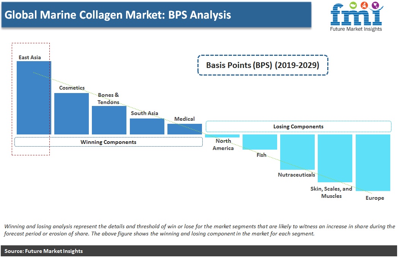The width and height of the screenshot is (399, 259).
Task: Select the North America losing bar
Action: [x=222, y=136]
